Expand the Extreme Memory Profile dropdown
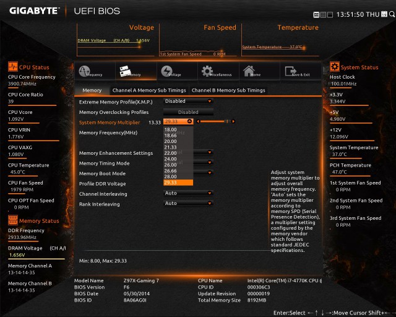 coord(188,101)
